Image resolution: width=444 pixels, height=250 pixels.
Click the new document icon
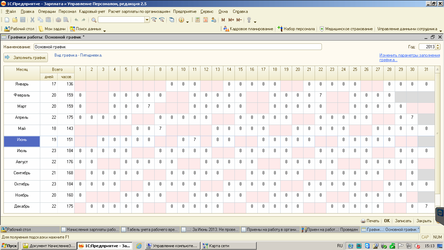[x=7, y=20]
